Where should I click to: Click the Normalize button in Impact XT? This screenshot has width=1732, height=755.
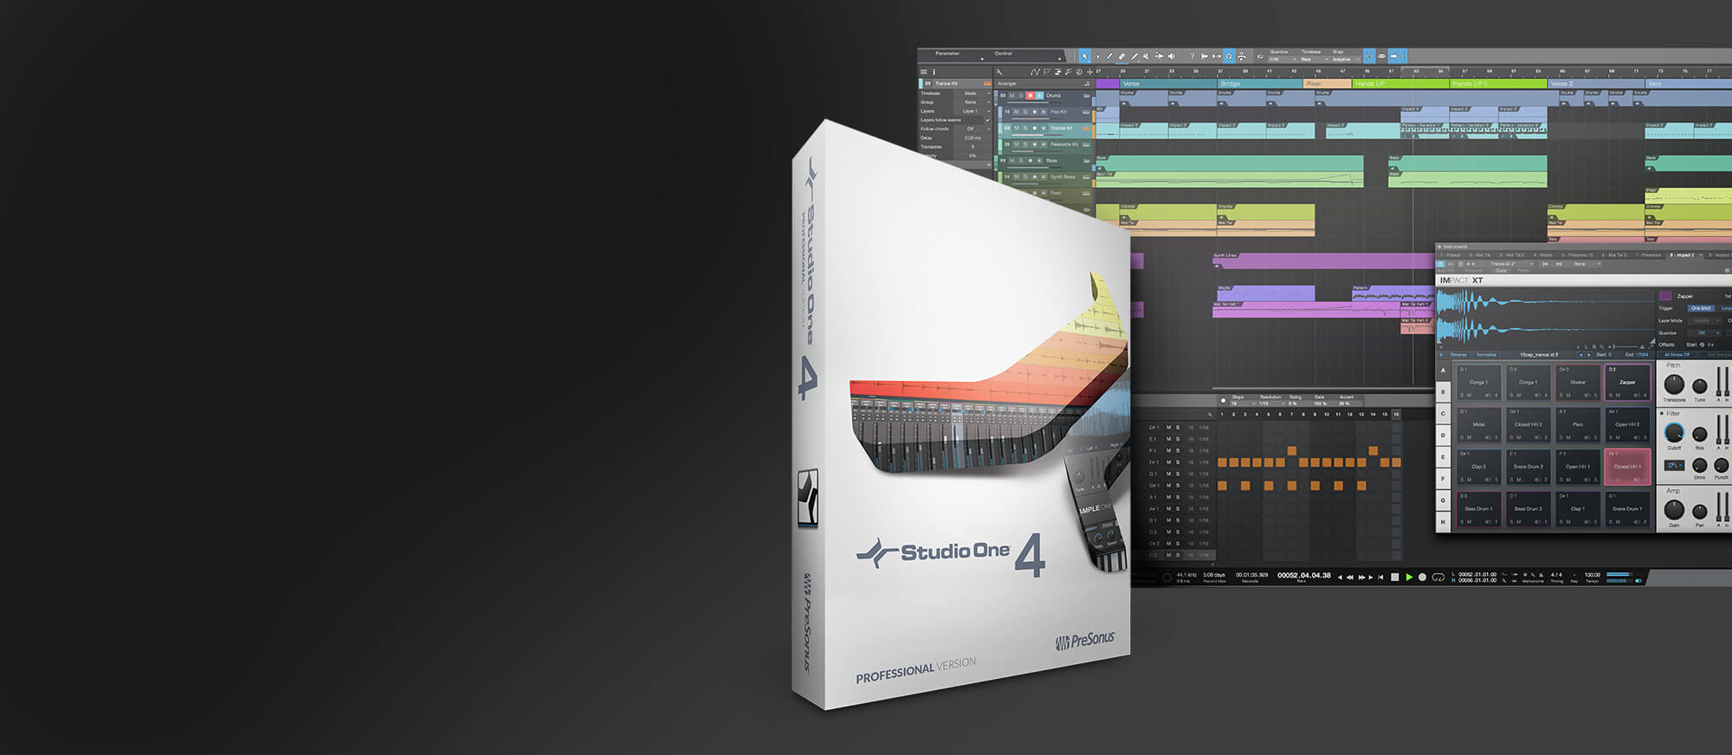tap(1486, 355)
